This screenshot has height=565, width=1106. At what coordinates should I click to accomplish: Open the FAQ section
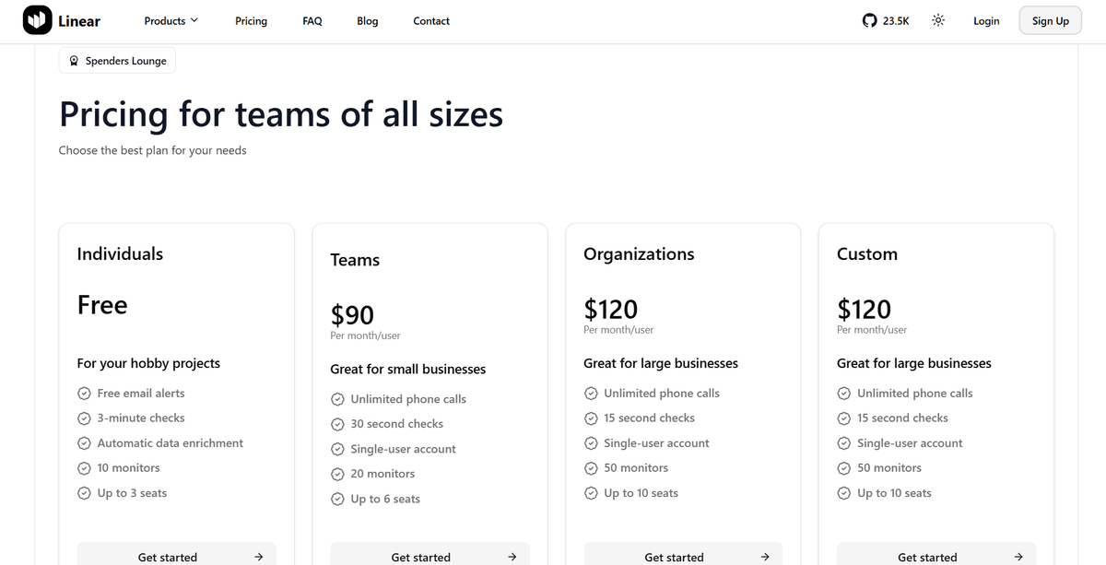point(312,19)
